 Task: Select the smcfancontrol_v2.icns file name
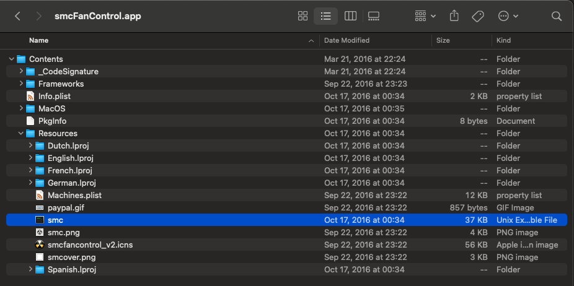pos(90,245)
